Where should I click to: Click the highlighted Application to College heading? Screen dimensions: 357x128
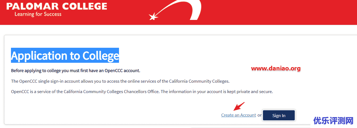(x=65, y=55)
